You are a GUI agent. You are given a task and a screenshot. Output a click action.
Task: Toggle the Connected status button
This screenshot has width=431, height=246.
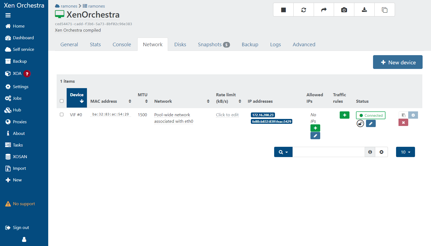[x=371, y=115]
